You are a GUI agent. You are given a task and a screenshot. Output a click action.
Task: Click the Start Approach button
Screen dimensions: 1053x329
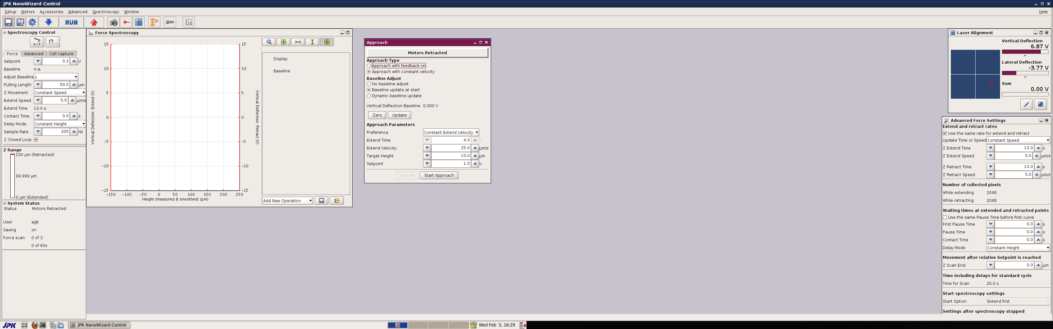[x=439, y=175]
